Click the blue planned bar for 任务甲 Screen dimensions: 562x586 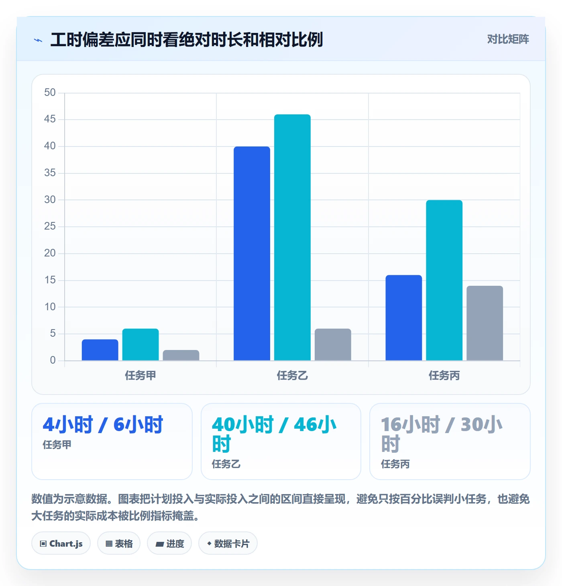100,350
